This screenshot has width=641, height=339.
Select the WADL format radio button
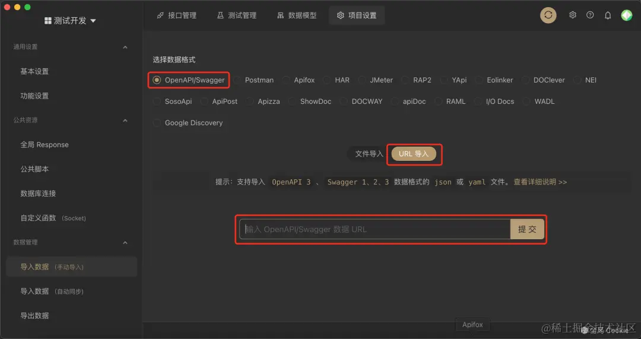(x=526, y=101)
